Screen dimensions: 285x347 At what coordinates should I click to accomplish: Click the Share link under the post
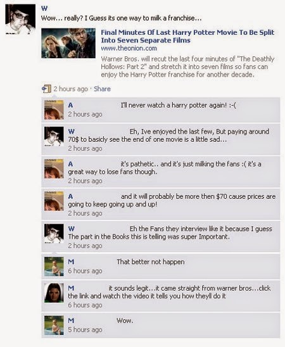coord(102,89)
